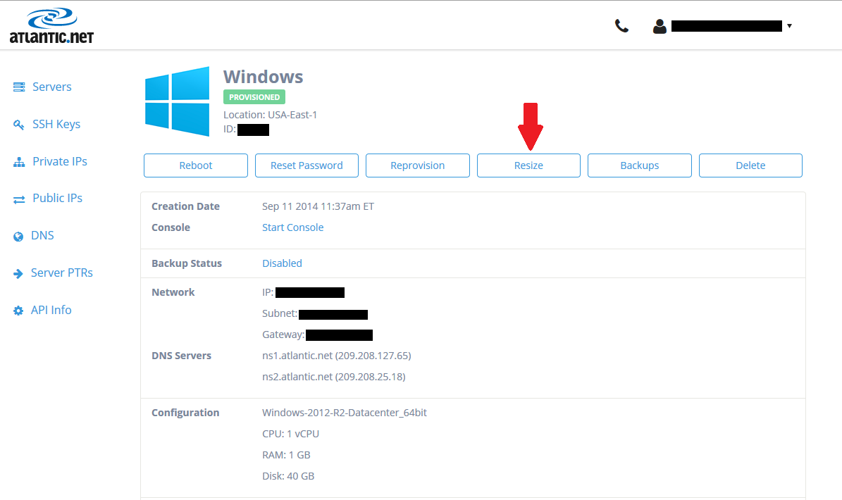Open the account dropdown arrow
Image resolution: width=842 pixels, height=500 pixels.
[x=789, y=26]
